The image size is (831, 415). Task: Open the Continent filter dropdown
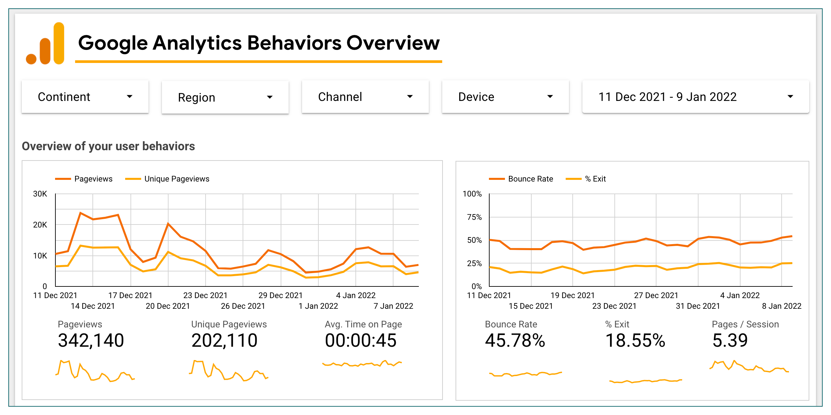click(85, 97)
